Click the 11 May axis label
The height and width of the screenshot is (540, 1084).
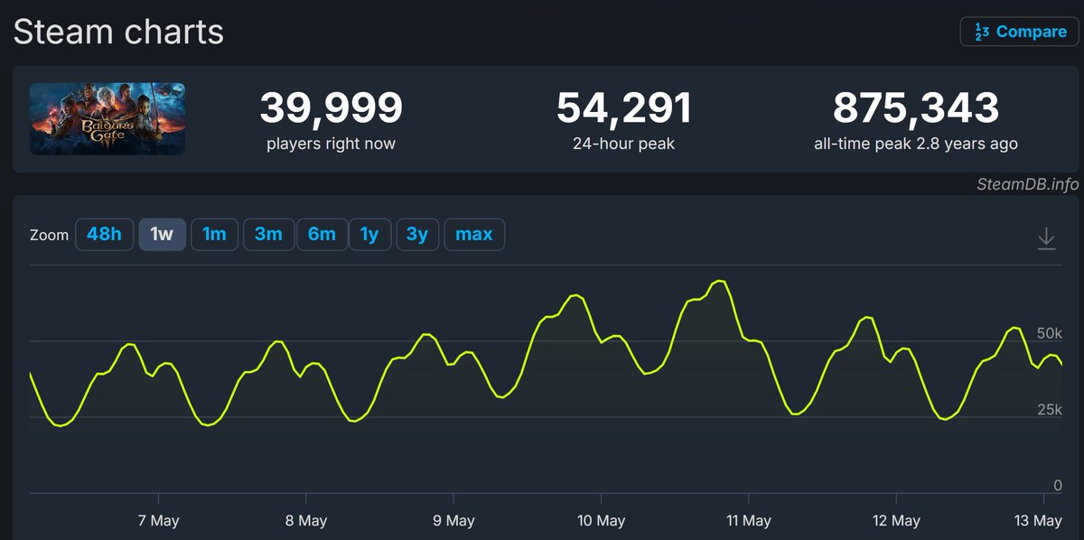point(748,521)
